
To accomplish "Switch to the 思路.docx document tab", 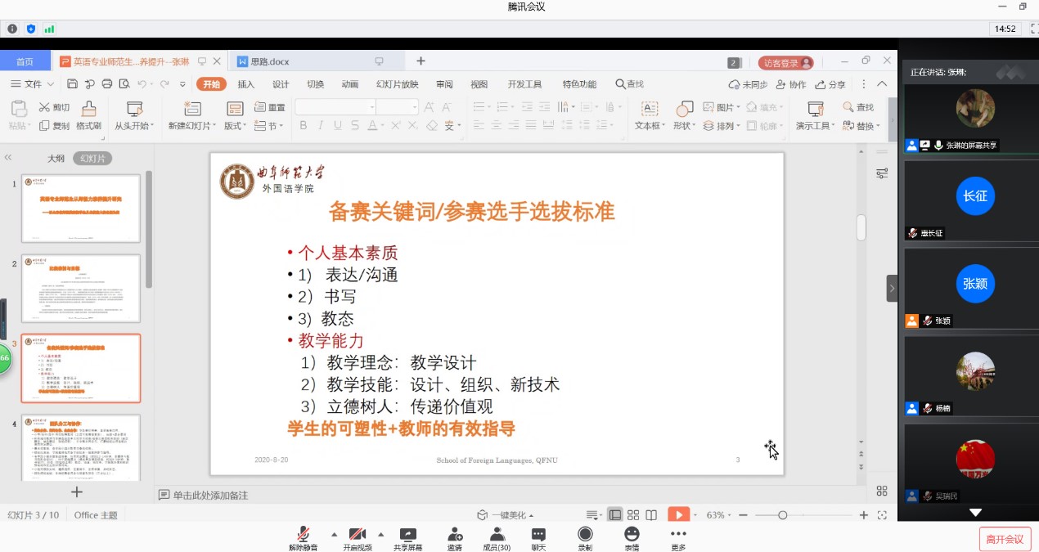I will click(x=269, y=61).
